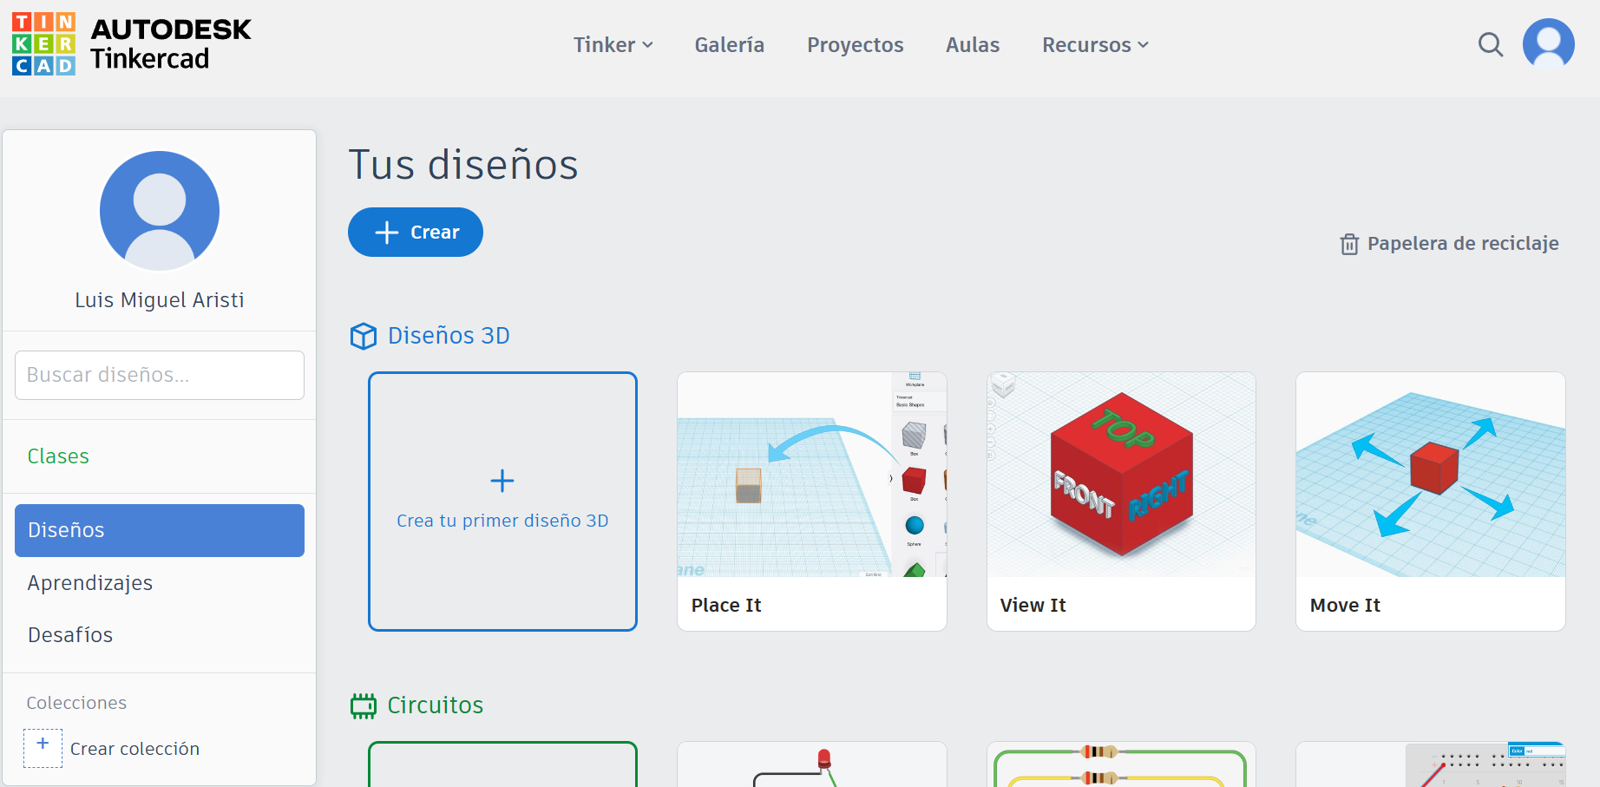Click the Luis Miguel Aristi username
This screenshot has width=1600, height=787.
point(160,300)
